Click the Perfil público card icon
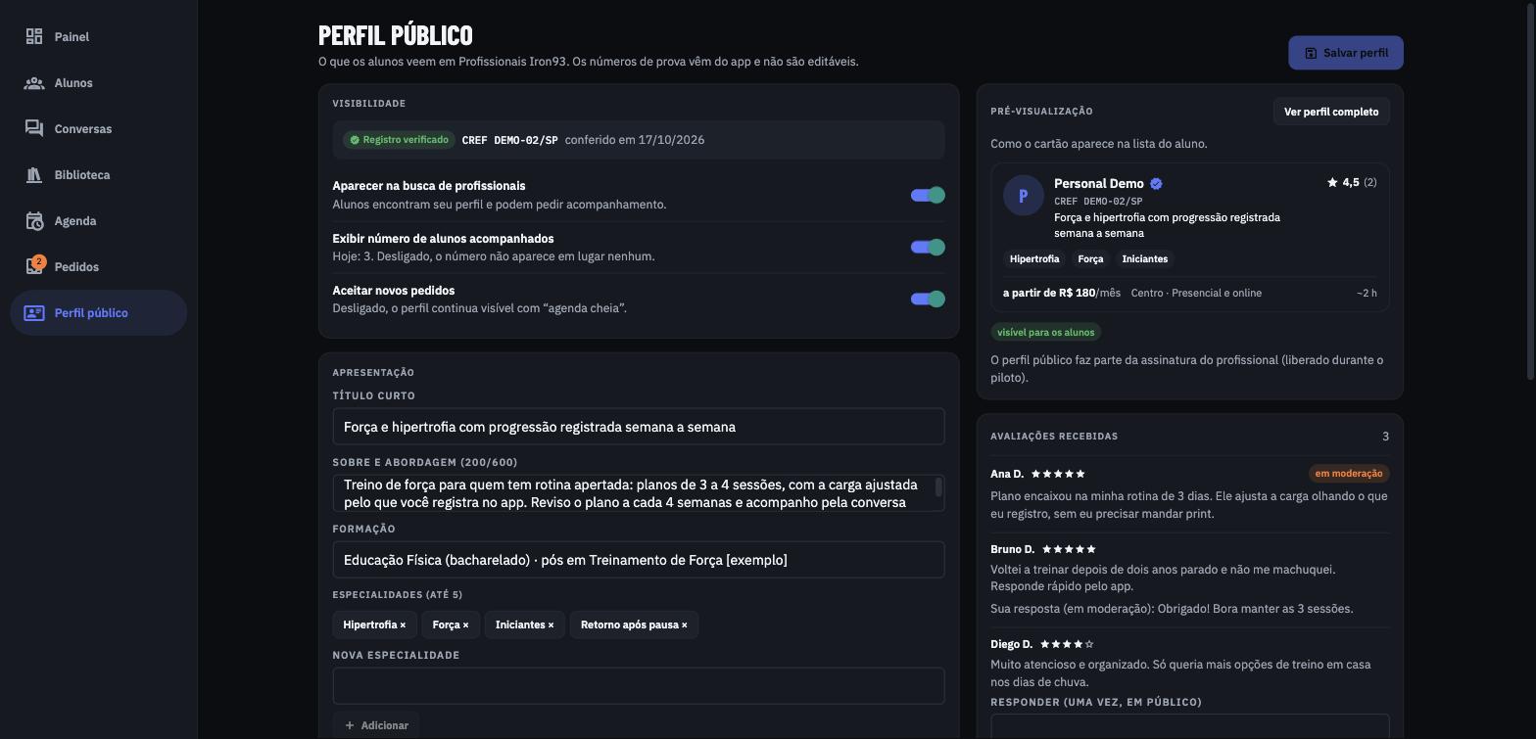This screenshot has width=1536, height=739. pos(34,313)
